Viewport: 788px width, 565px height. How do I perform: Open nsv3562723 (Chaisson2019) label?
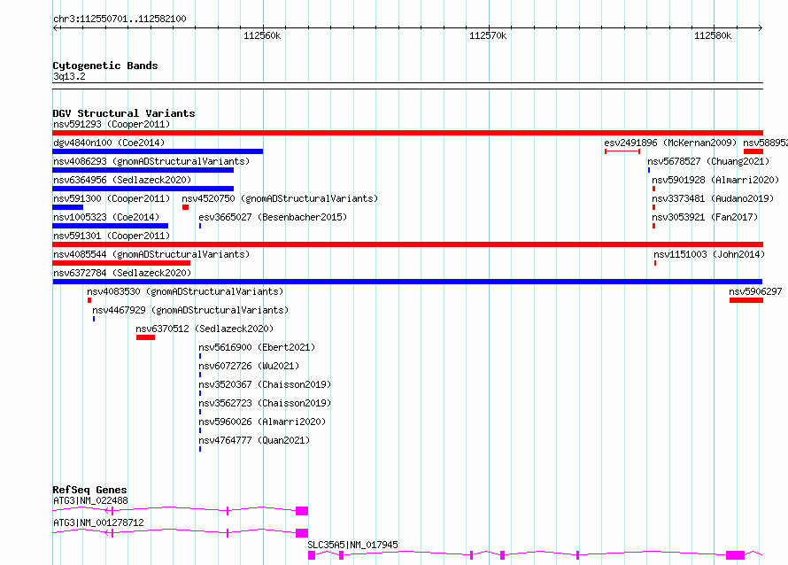[x=265, y=403]
